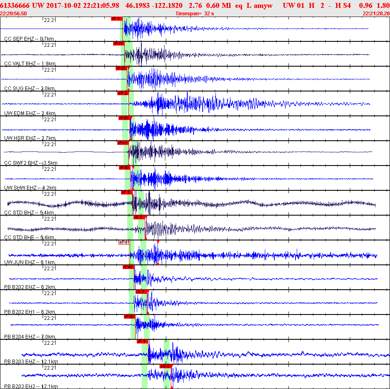
Task: Click the 'CC SEP EHZ -- 0.7km' channel label
Action: (29, 39)
